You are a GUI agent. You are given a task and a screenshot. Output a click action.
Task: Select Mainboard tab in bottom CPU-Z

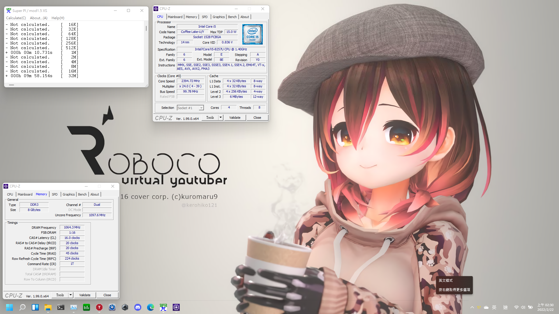[x=25, y=194]
